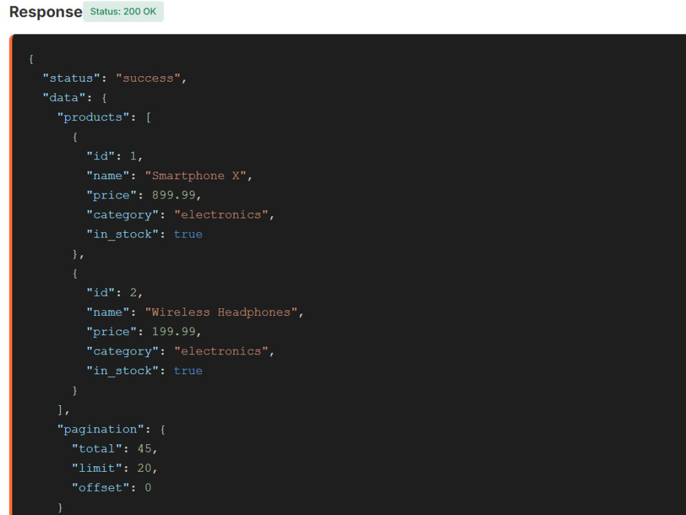The width and height of the screenshot is (686, 515).
Task: Click the Response heading
Action: (45, 12)
